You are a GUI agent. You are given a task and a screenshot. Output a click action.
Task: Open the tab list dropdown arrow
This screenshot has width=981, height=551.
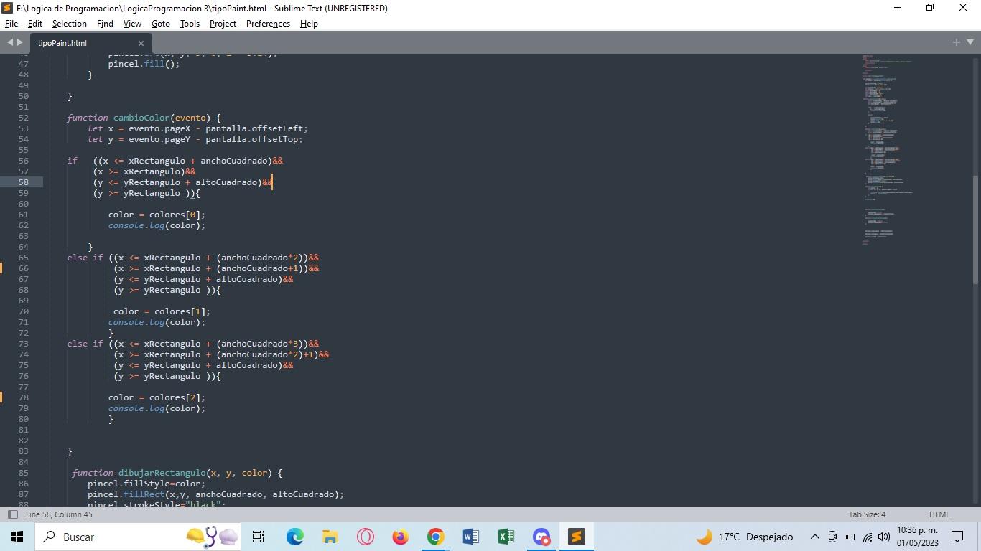[x=970, y=43]
